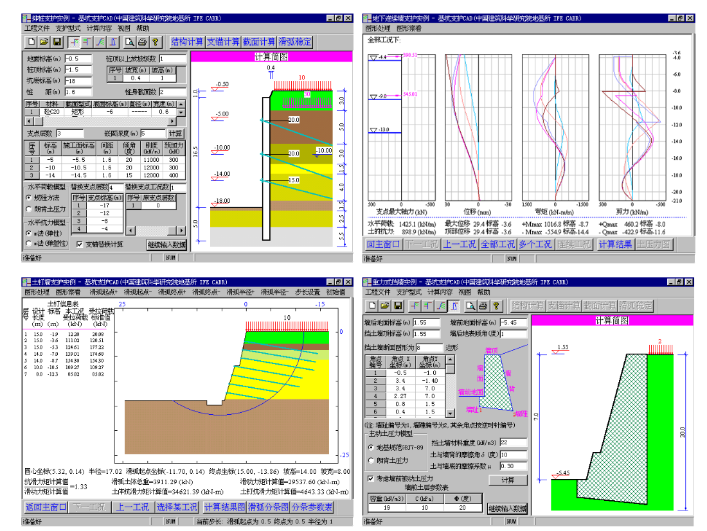Select first support-type icon in 排桩支护实例 toolbar

pyautogui.click(x=75, y=42)
